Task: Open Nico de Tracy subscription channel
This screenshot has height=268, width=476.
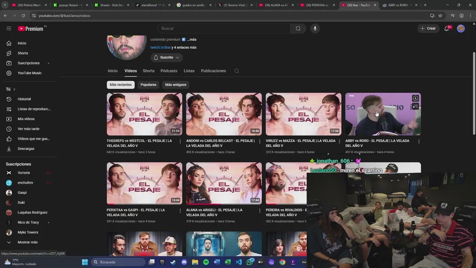Action: point(28,222)
